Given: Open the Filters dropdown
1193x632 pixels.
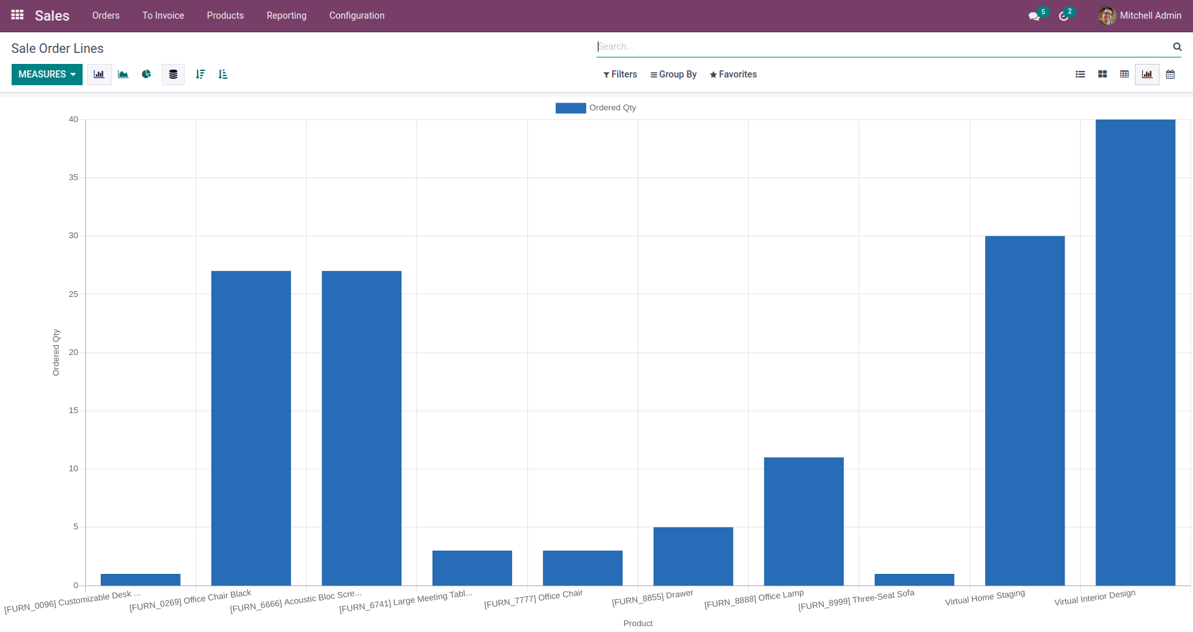Looking at the screenshot, I should click(x=620, y=74).
